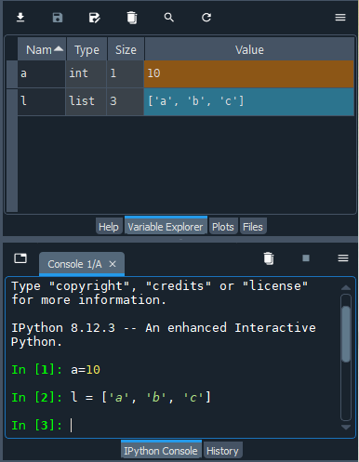Image resolution: width=359 pixels, height=462 pixels.
Task: Click the console scroll down arrow
Action: (346, 428)
